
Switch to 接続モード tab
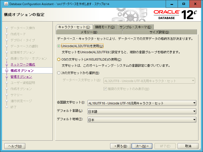pyautogui.click(x=105, y=27)
